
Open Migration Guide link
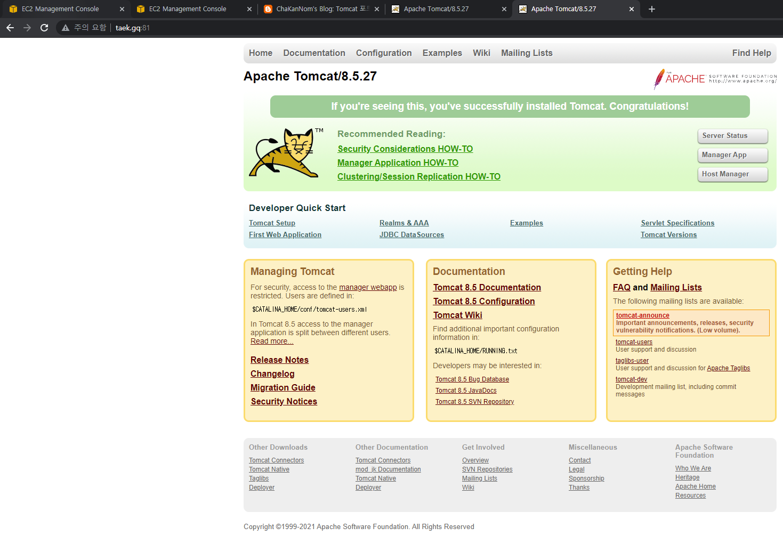pyautogui.click(x=283, y=387)
